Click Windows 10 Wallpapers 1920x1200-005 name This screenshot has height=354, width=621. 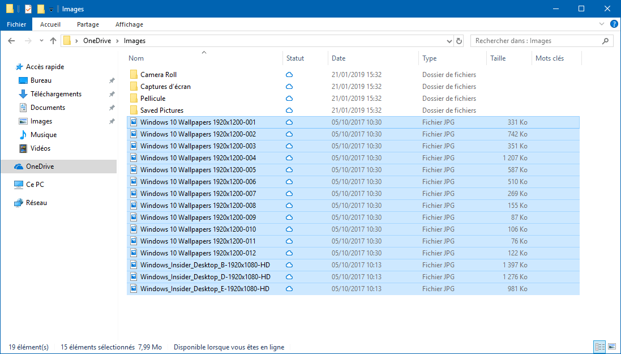point(198,170)
